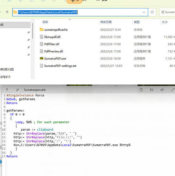Expand the address bar history dropdown
The image size is (175, 176).
pos(144,12)
